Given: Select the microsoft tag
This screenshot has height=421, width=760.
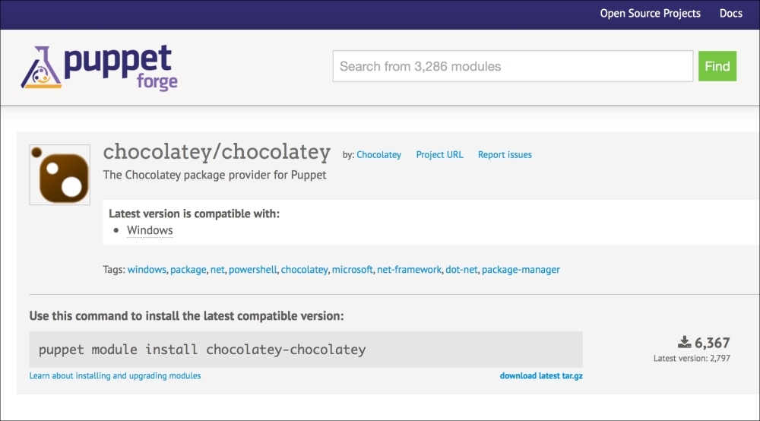Looking at the screenshot, I should (352, 270).
